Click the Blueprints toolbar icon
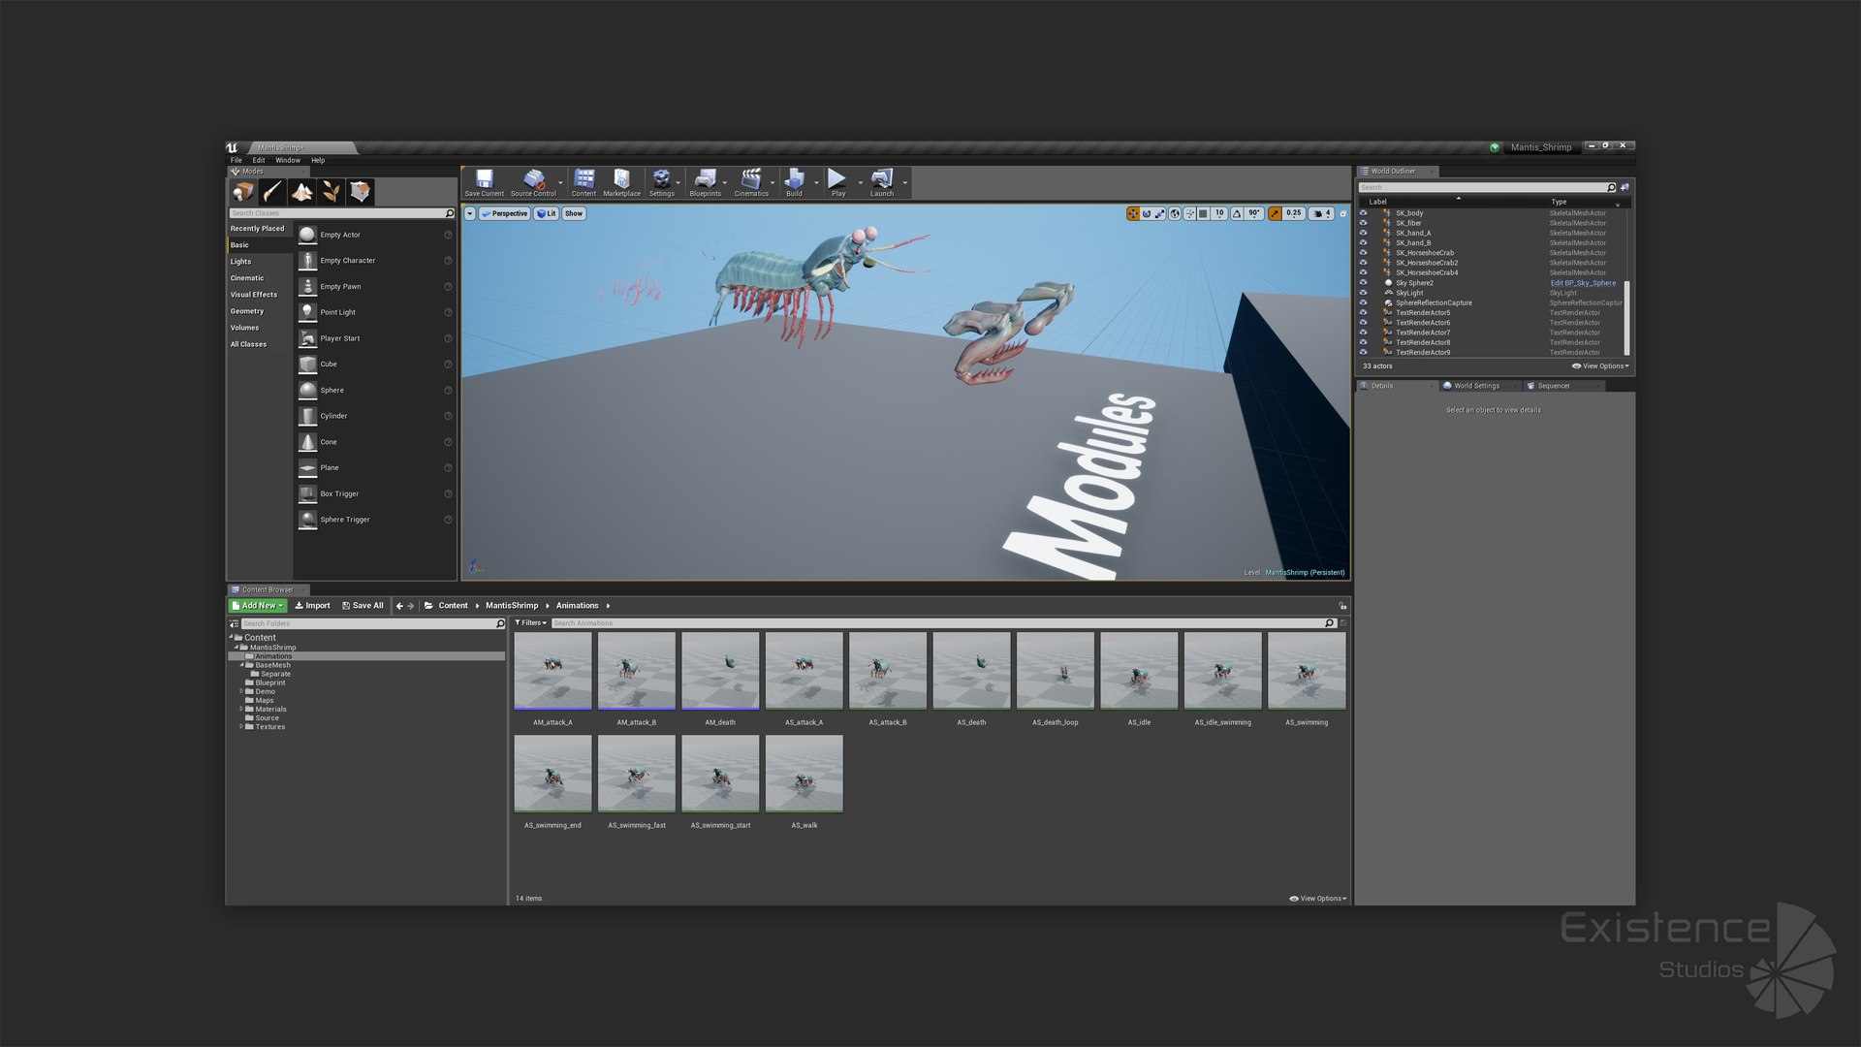This screenshot has width=1861, height=1047. pyautogui.click(x=705, y=182)
